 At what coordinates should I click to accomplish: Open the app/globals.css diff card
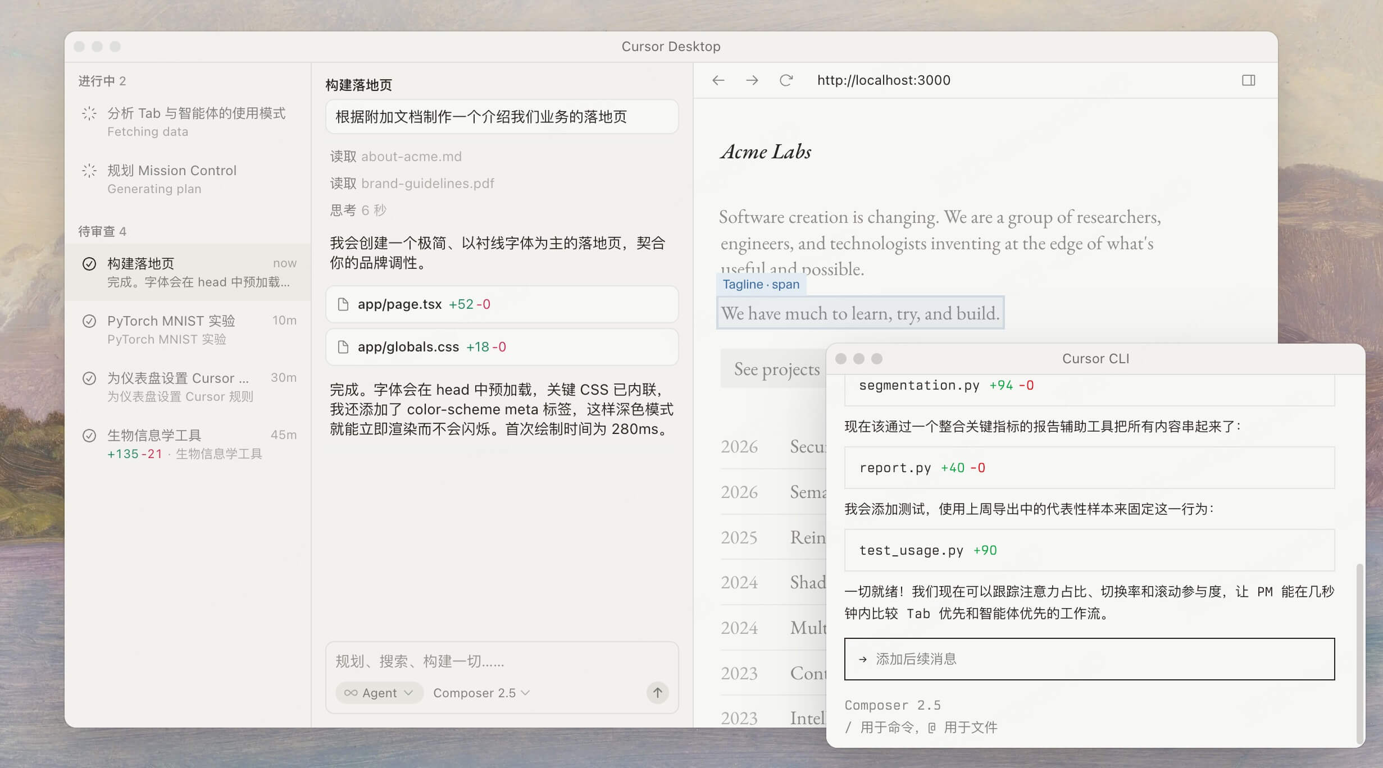pos(502,347)
